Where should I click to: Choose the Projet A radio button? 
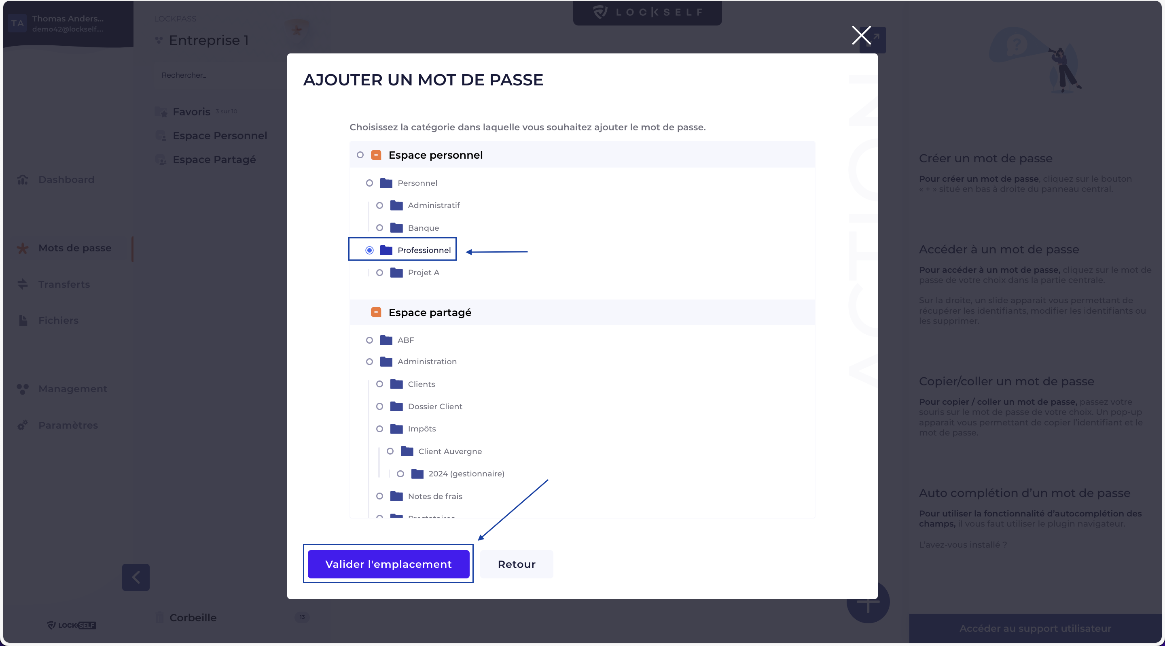pos(379,272)
